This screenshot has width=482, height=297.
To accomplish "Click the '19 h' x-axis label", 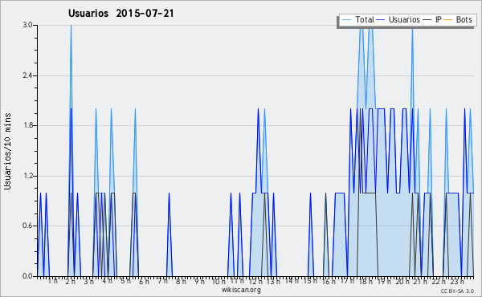I will pos(384,282).
